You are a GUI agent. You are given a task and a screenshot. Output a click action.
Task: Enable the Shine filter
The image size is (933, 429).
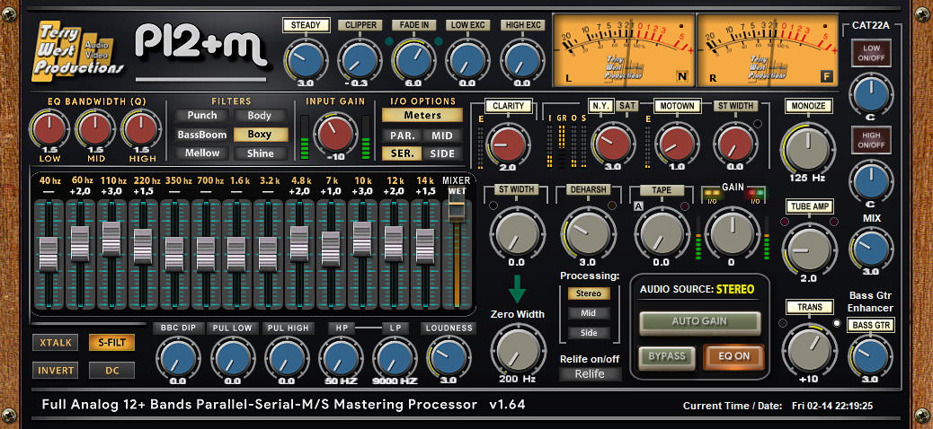pos(260,153)
